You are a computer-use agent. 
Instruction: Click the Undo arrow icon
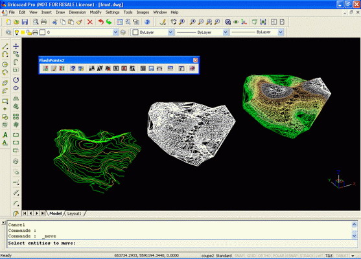click(x=101, y=22)
